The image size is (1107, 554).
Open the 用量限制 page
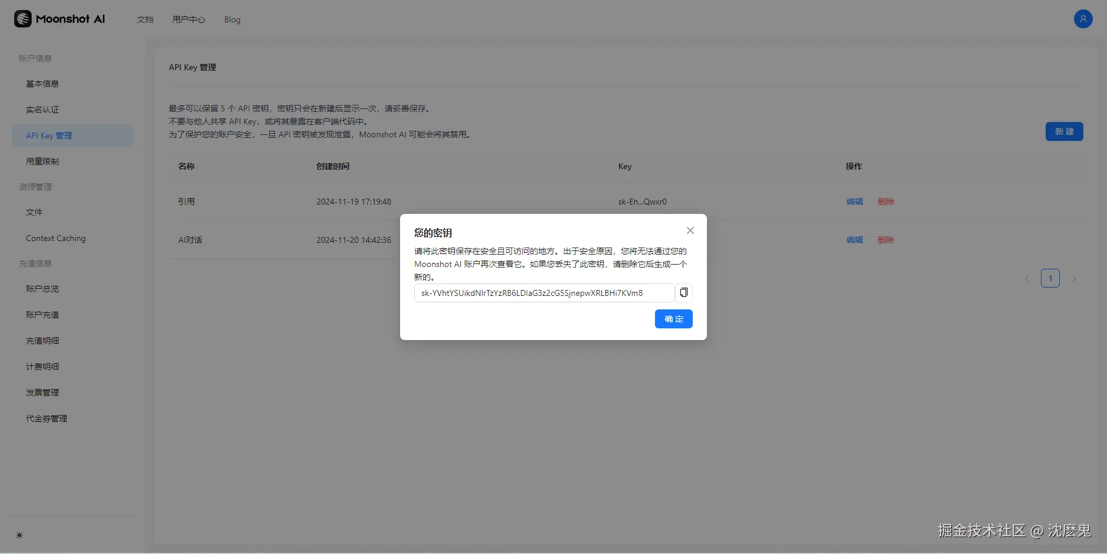[42, 161]
